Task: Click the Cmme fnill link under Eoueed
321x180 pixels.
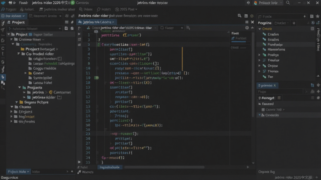Action: (273, 110)
